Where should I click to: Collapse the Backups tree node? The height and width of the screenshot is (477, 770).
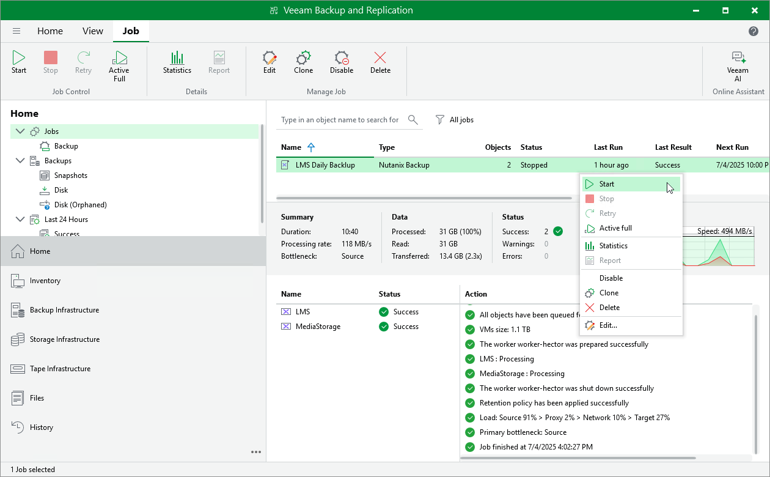pos(20,161)
